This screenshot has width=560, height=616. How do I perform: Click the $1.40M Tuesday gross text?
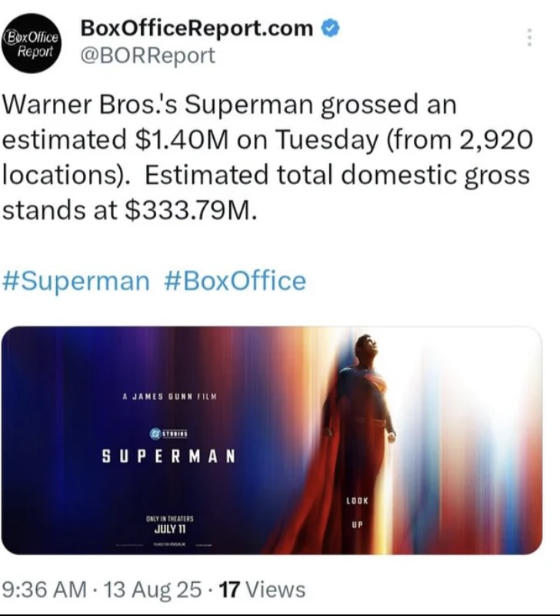(x=182, y=139)
